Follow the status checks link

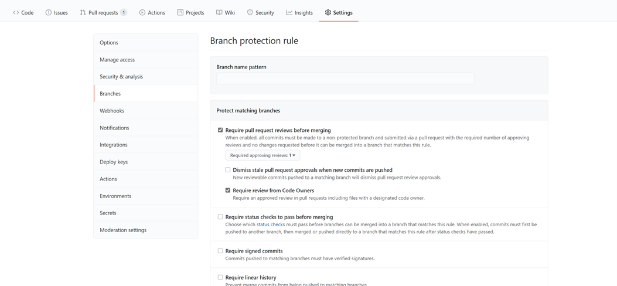(271, 224)
